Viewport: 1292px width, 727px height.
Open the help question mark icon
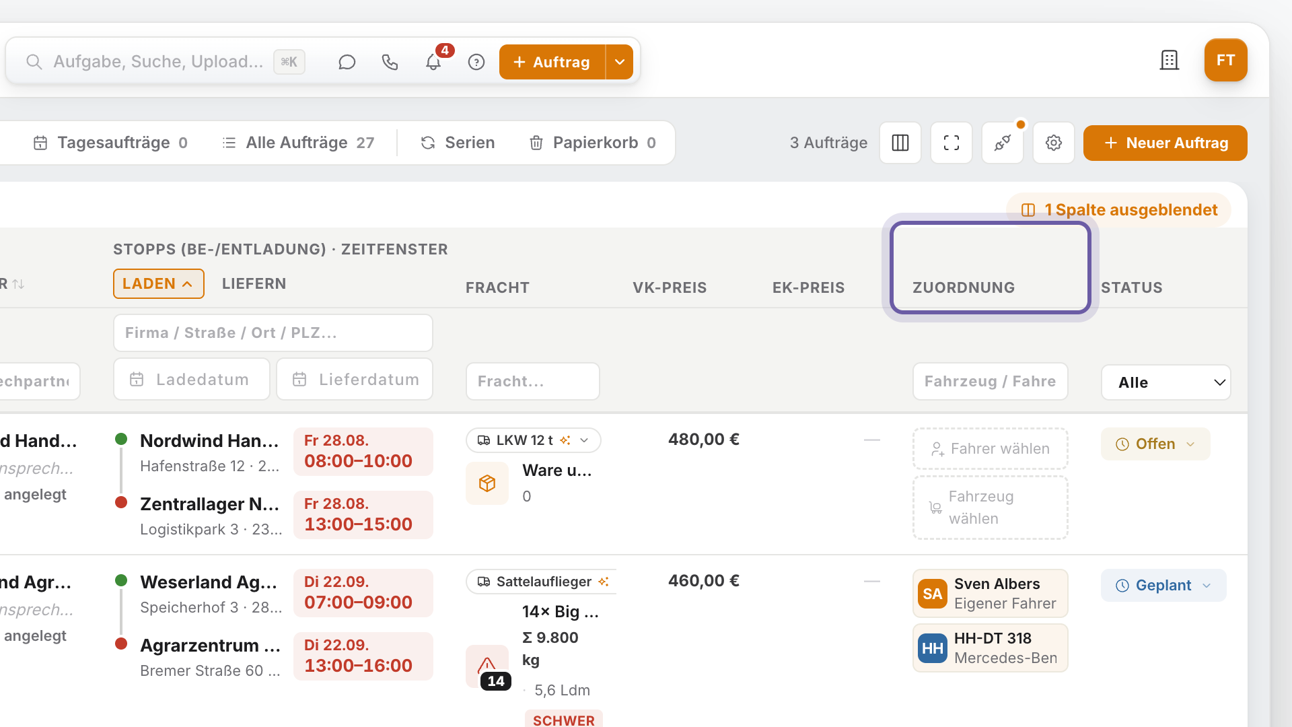(476, 62)
